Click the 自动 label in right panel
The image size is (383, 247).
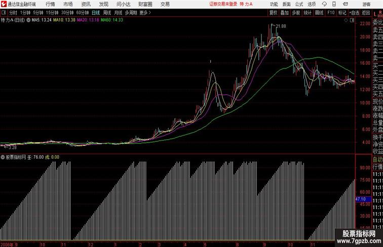coord(377,160)
